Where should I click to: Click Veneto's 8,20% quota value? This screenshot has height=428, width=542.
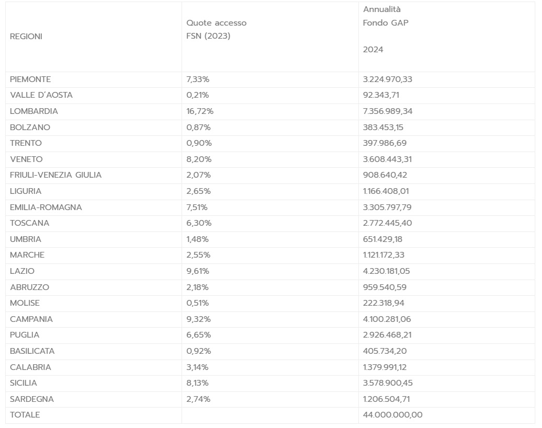[x=199, y=159]
